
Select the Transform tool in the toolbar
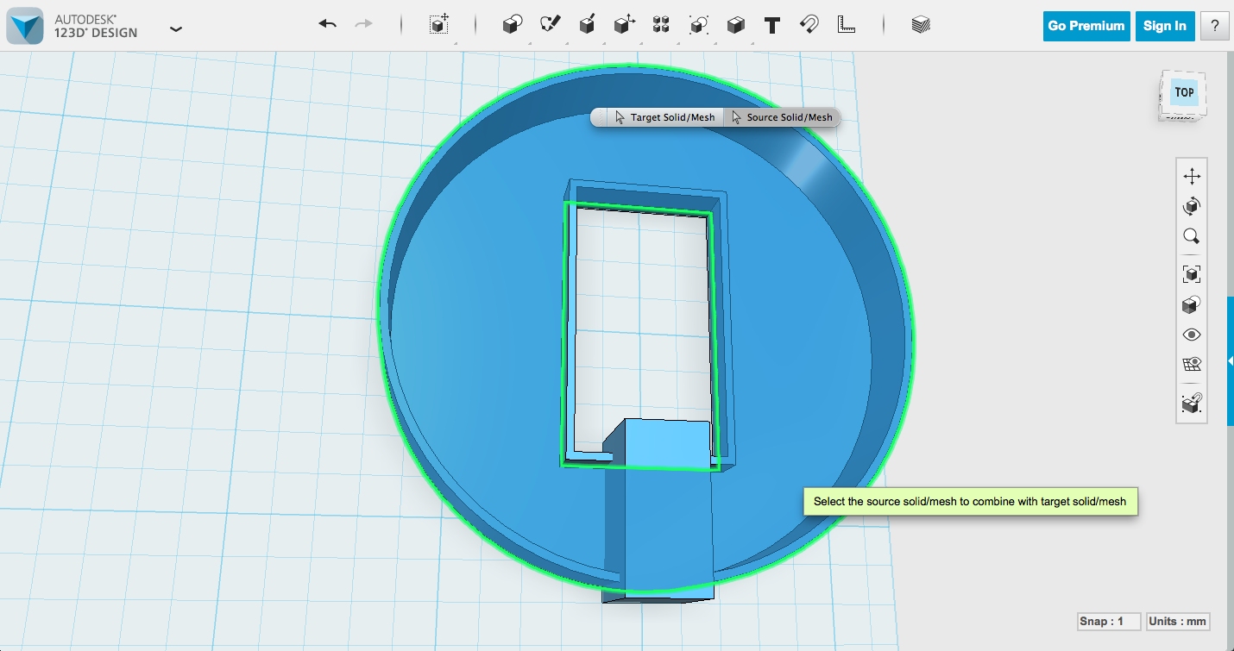[438, 25]
